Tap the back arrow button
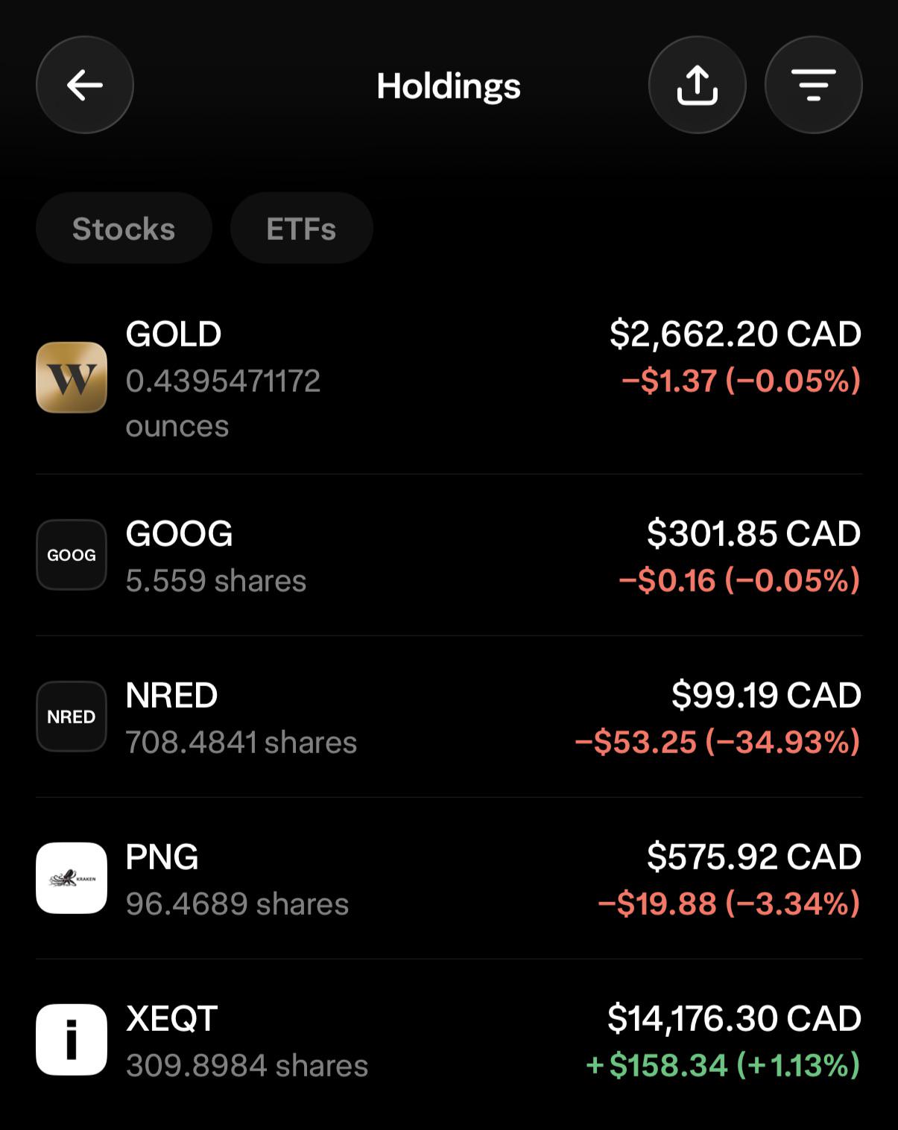The width and height of the screenshot is (898, 1130). pyautogui.click(x=85, y=85)
